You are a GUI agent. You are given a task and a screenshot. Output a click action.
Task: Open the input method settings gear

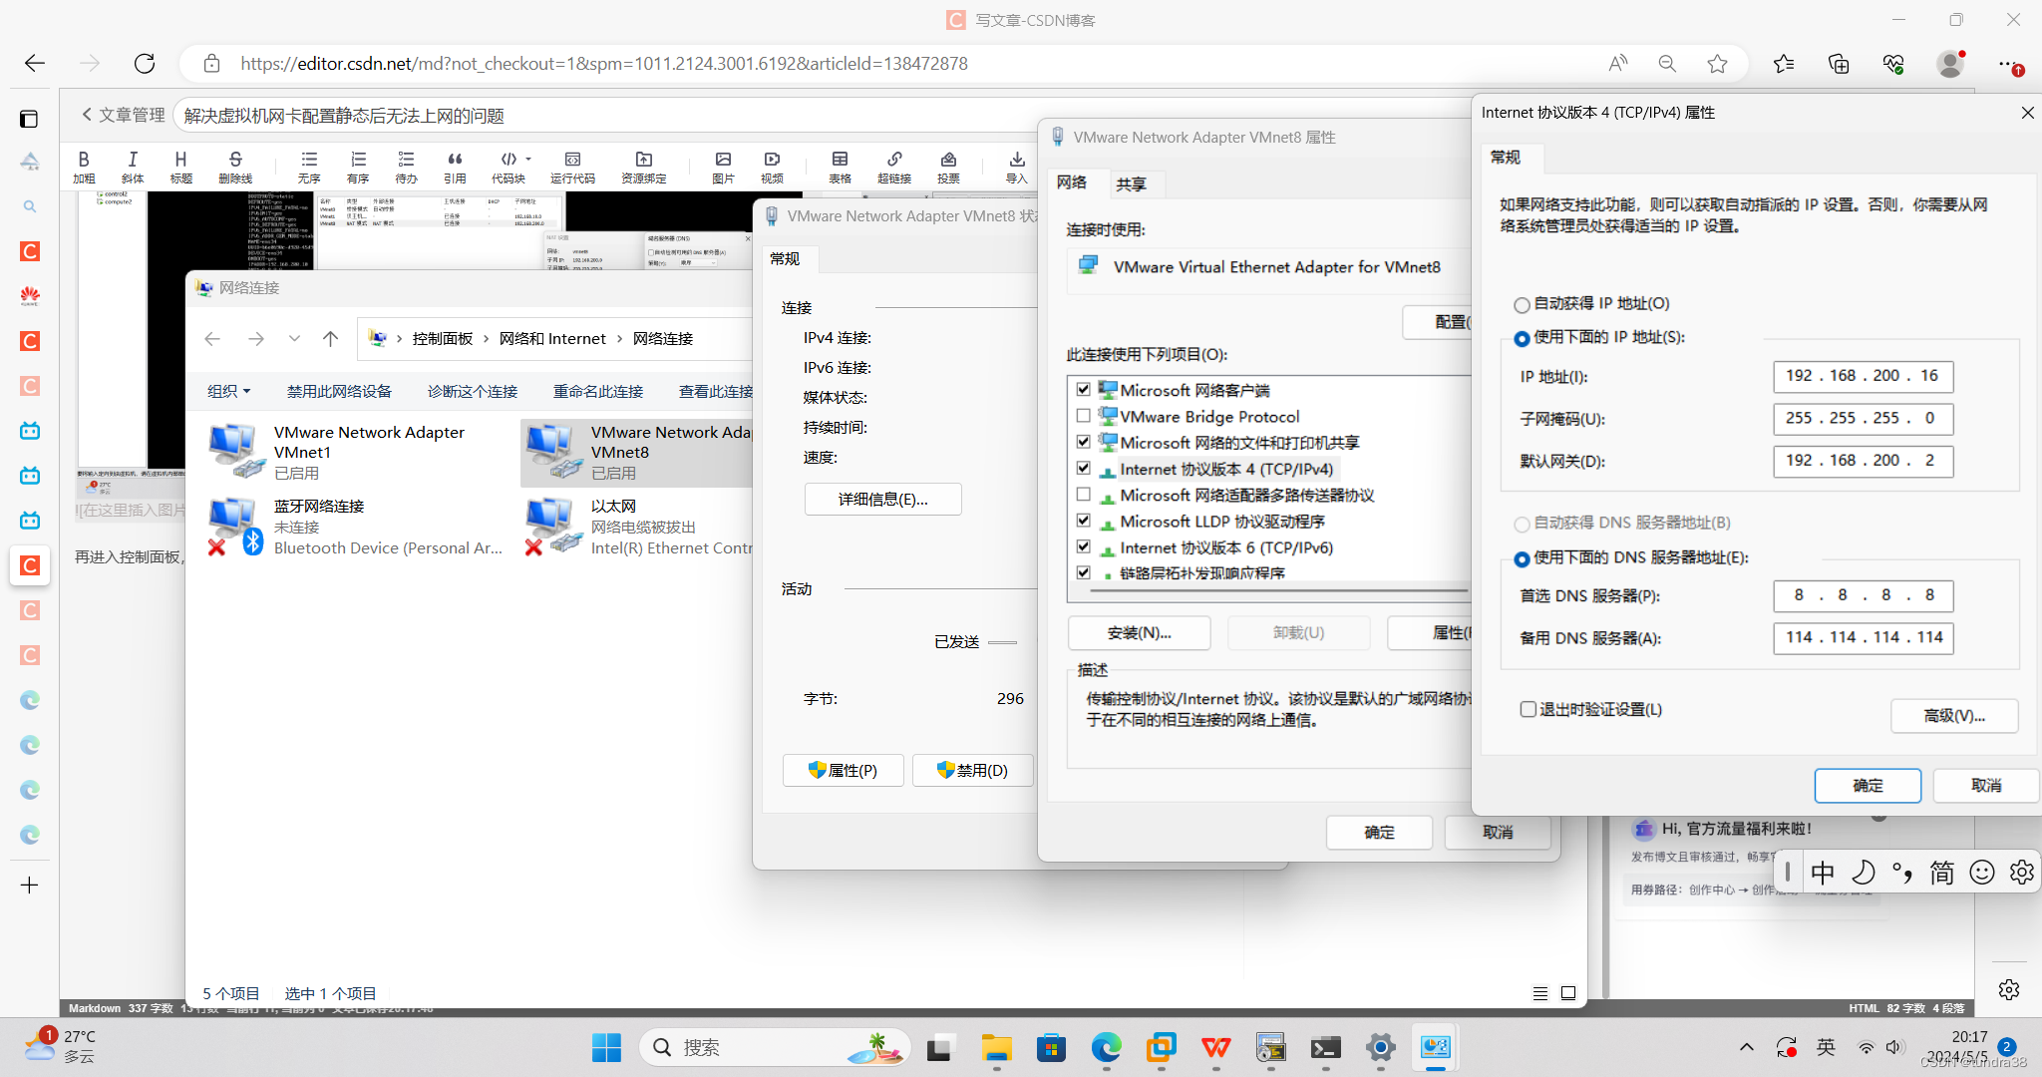coord(2022,873)
